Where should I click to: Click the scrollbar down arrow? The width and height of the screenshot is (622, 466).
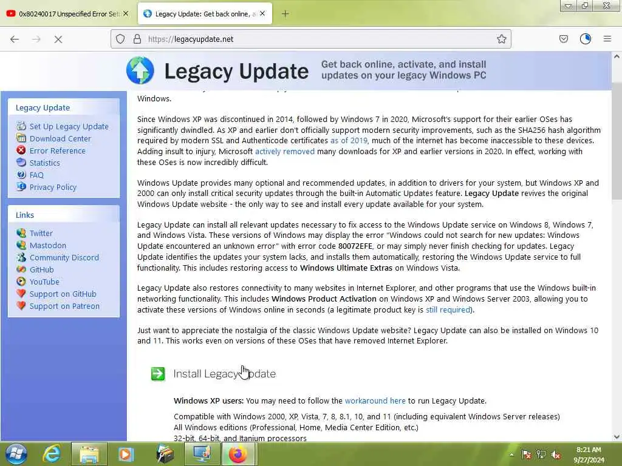click(x=617, y=437)
